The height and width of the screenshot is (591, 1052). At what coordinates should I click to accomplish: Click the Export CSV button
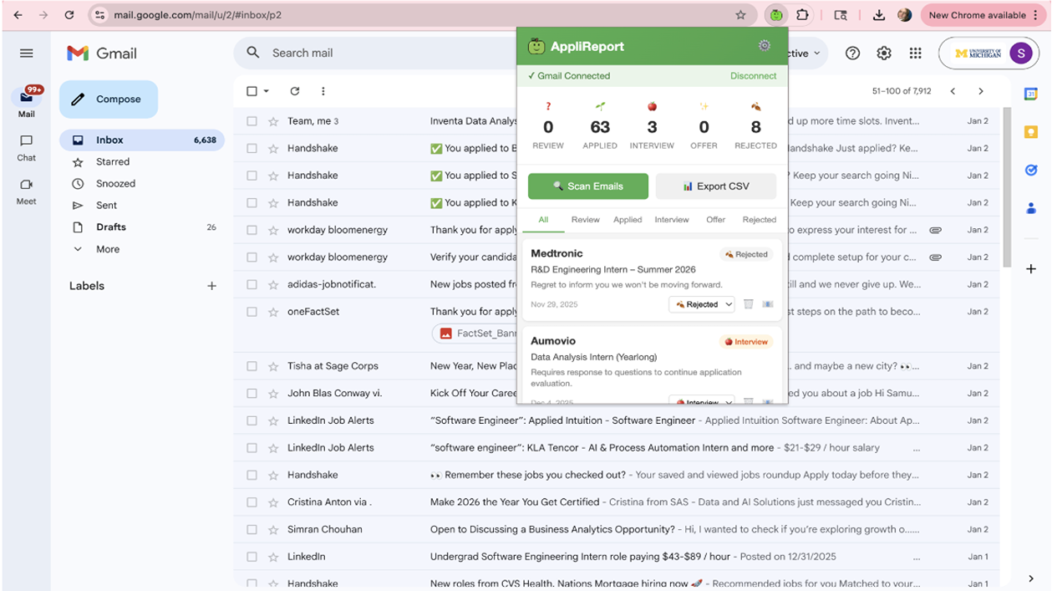coord(716,186)
